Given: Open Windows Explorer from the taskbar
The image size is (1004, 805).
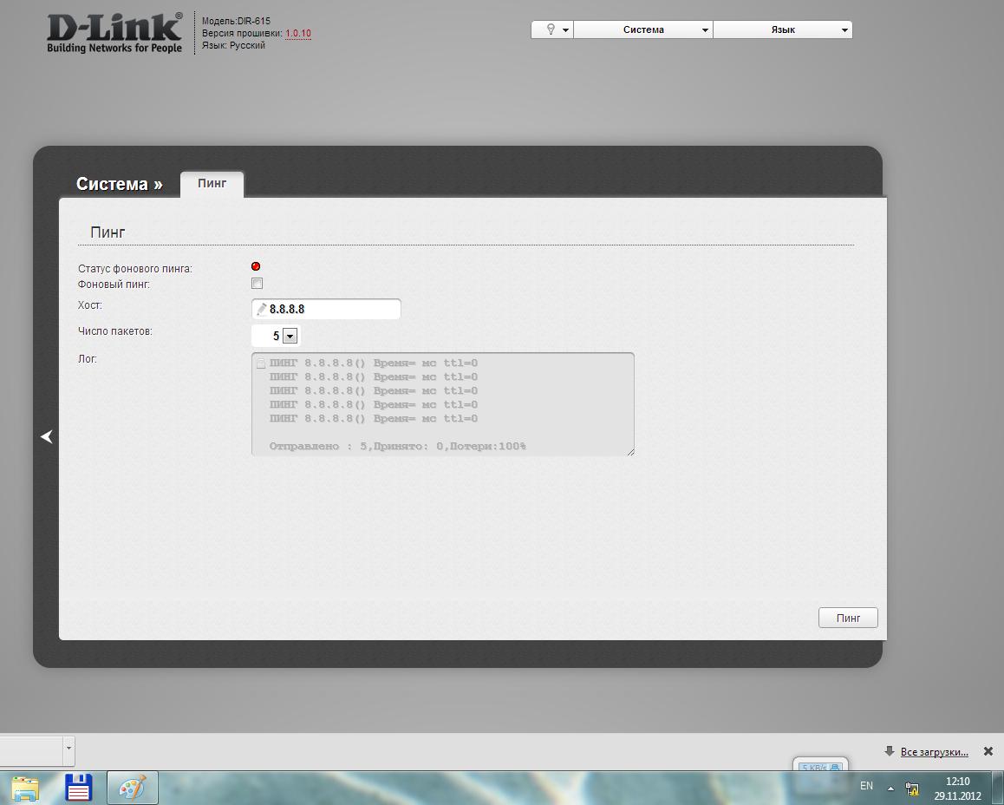Looking at the screenshot, I should pos(26,788).
